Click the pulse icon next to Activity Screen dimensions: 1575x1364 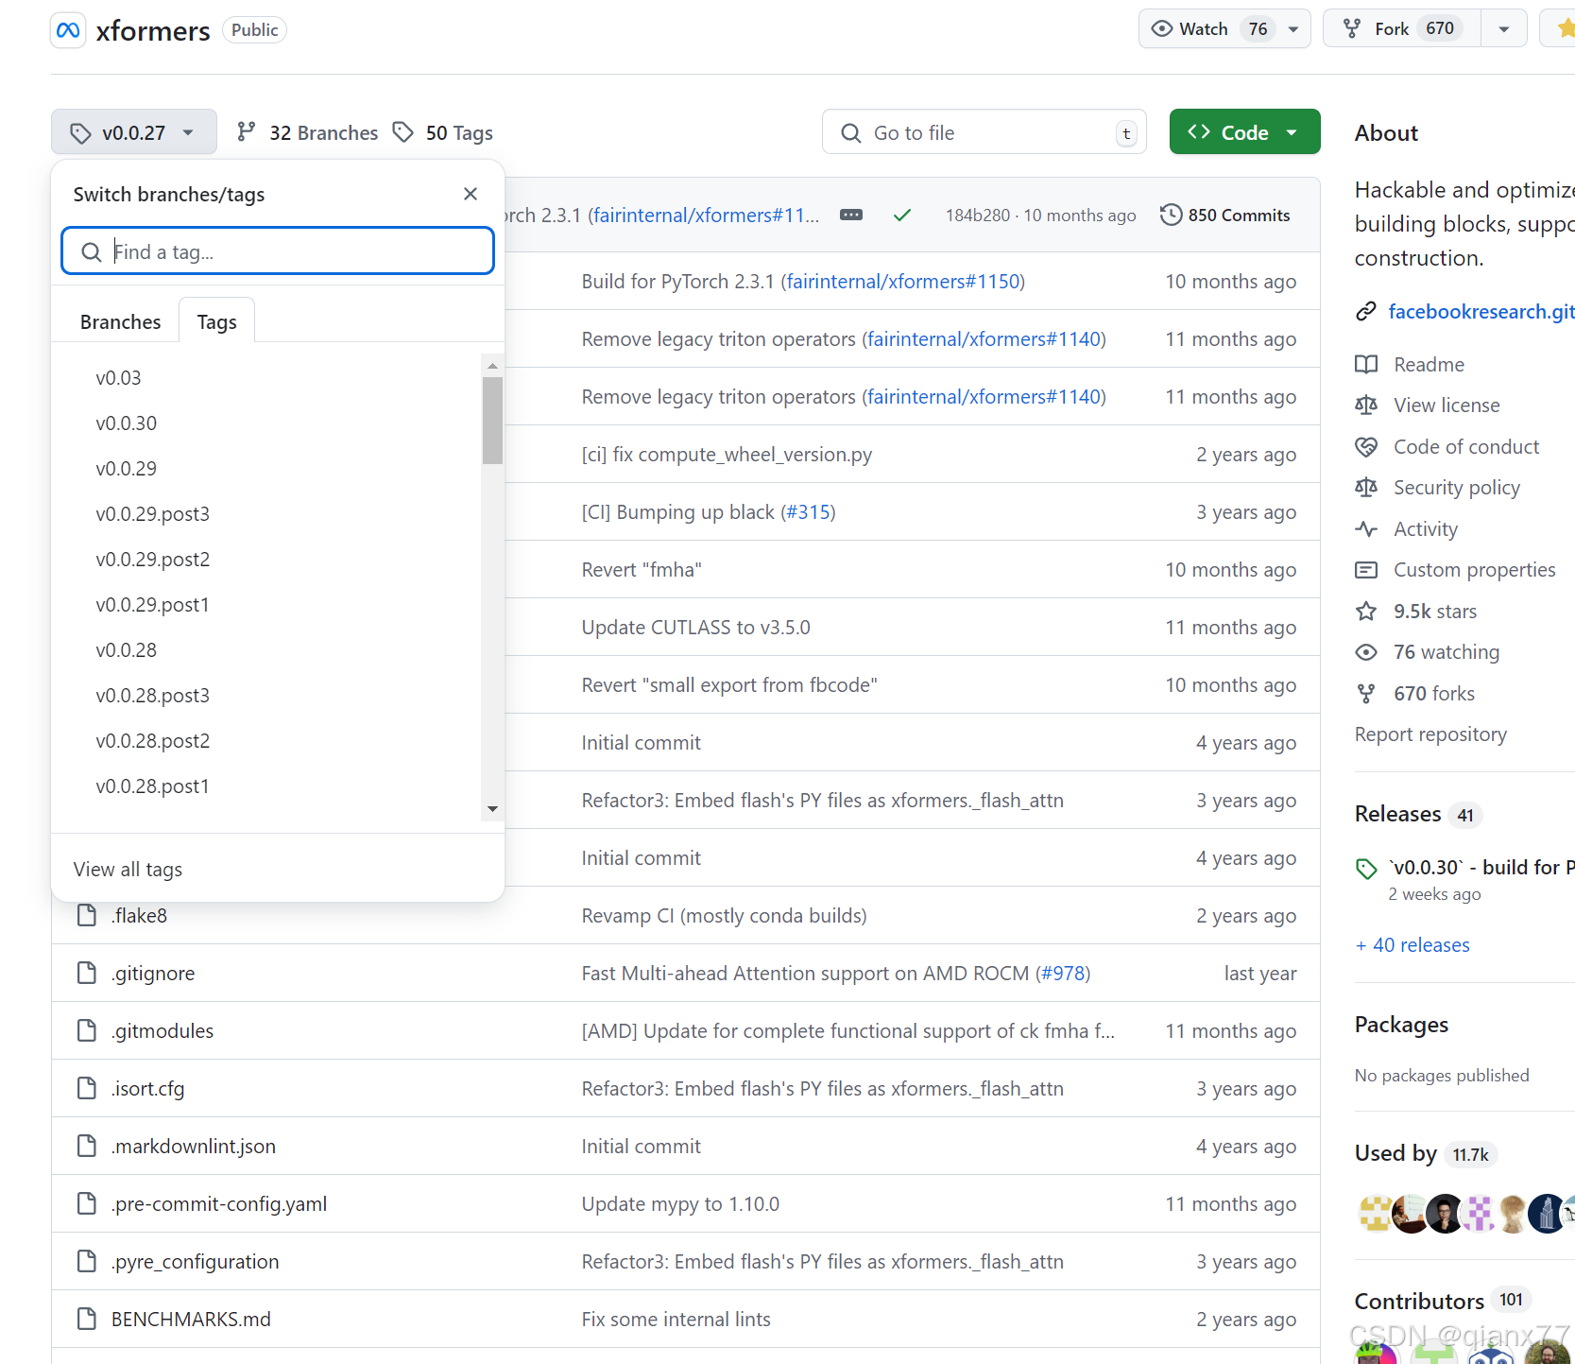click(1366, 528)
